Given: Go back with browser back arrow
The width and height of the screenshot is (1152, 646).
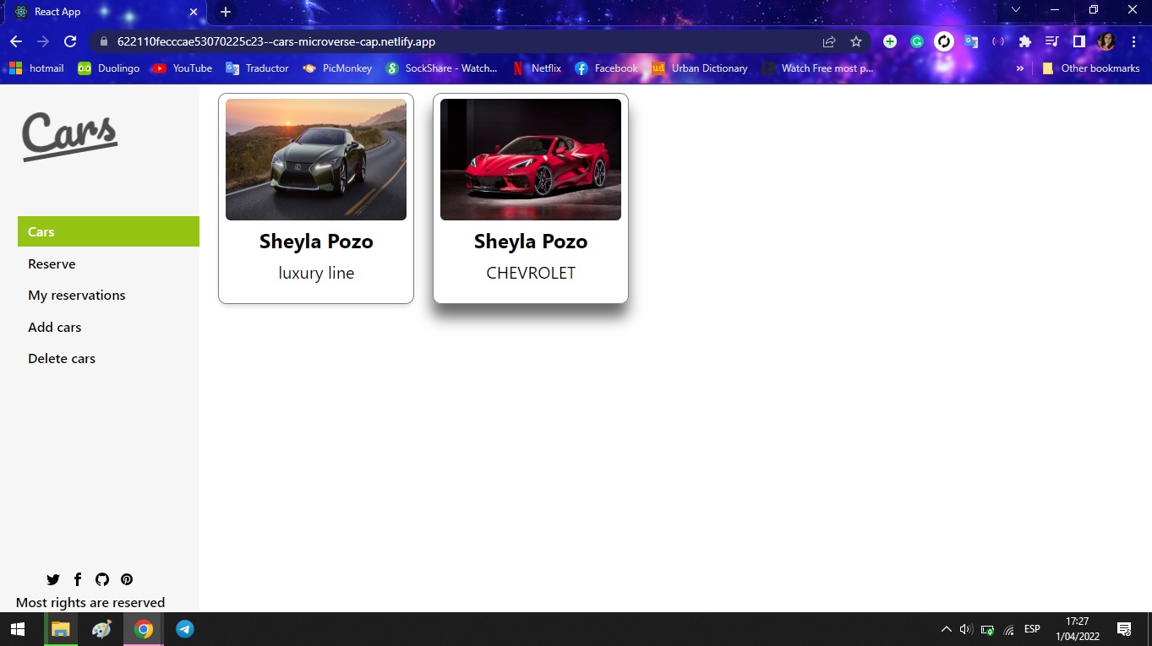Looking at the screenshot, I should pos(15,41).
